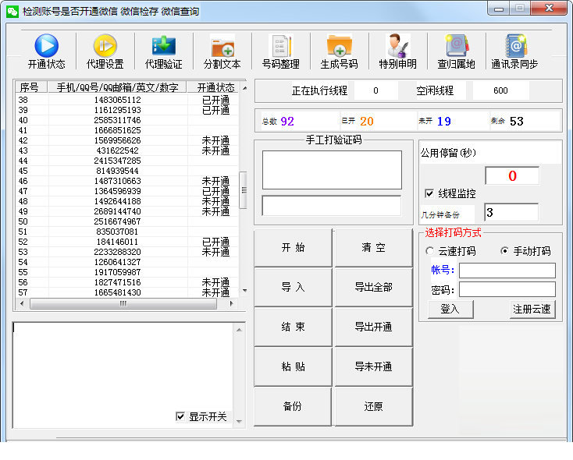Click the 生成号码 folder icon

(339, 46)
